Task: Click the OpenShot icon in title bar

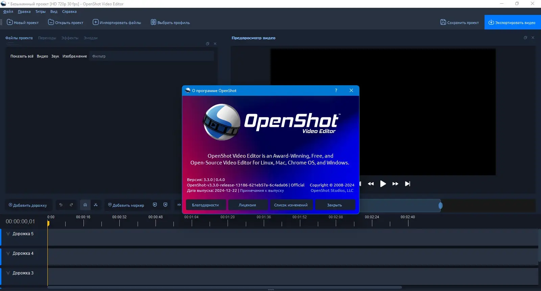Action: [x=4, y=4]
